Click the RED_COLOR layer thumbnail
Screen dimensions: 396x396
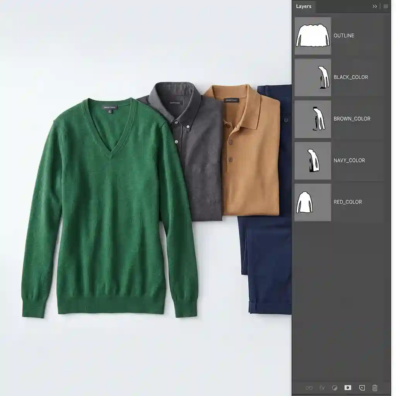click(312, 202)
